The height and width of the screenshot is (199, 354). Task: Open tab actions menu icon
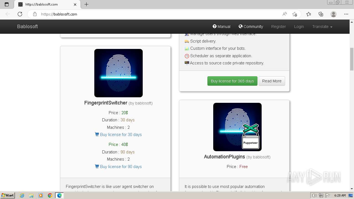tap(7, 4)
